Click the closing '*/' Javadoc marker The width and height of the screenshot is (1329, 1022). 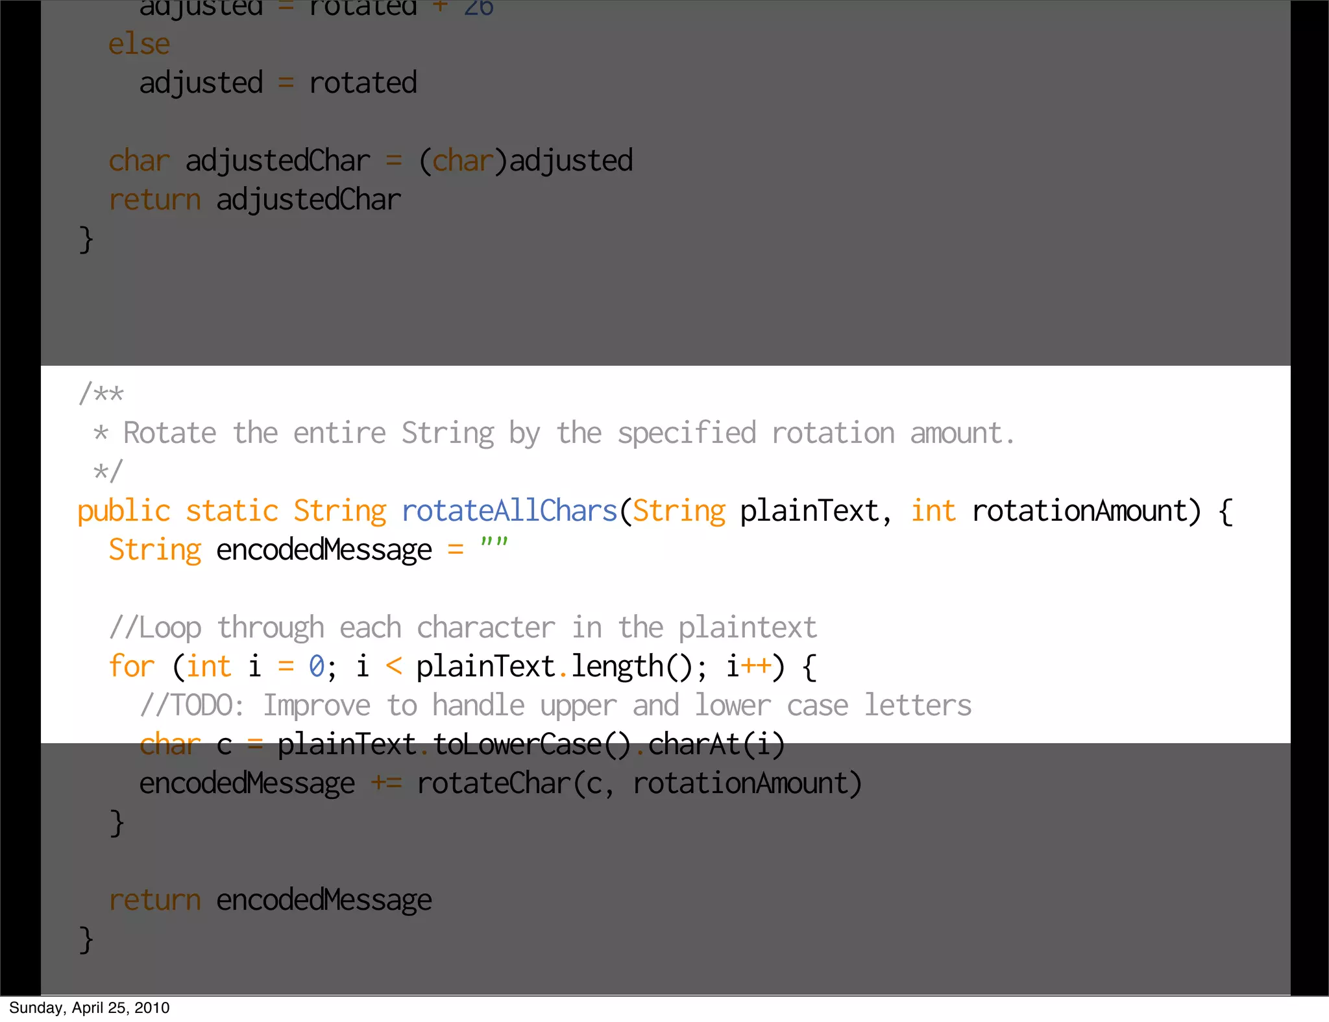coord(108,471)
